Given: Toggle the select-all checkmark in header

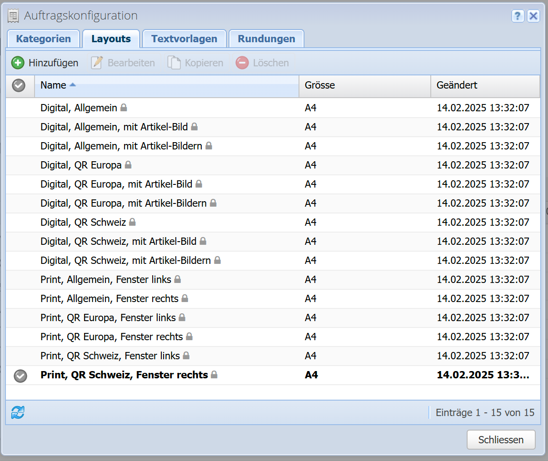Looking at the screenshot, I should [19, 85].
